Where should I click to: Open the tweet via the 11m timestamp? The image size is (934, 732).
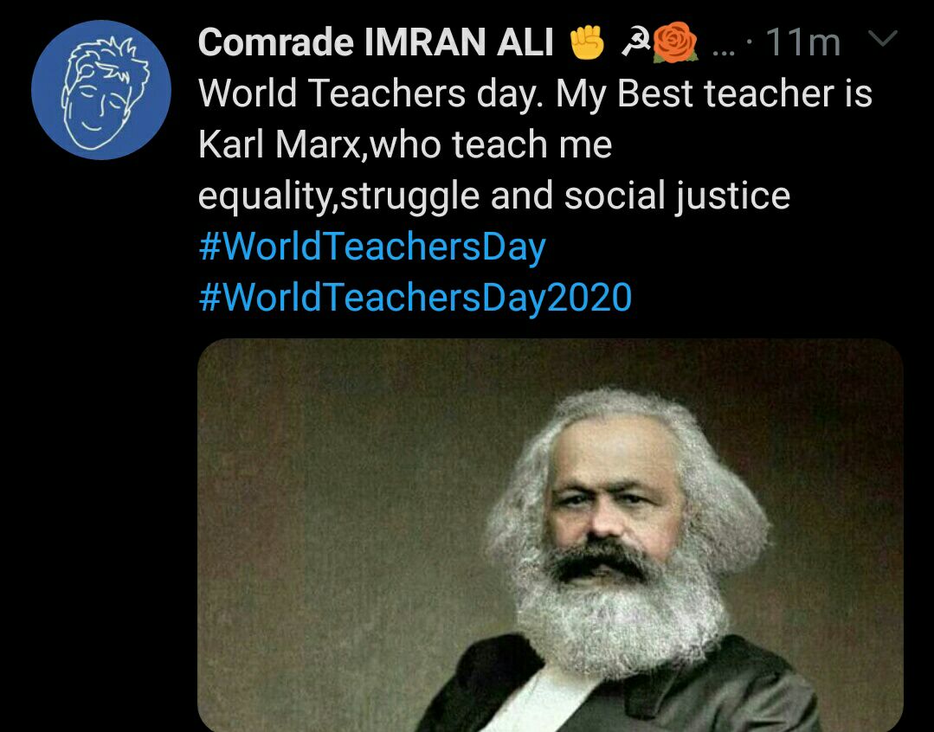point(802,43)
